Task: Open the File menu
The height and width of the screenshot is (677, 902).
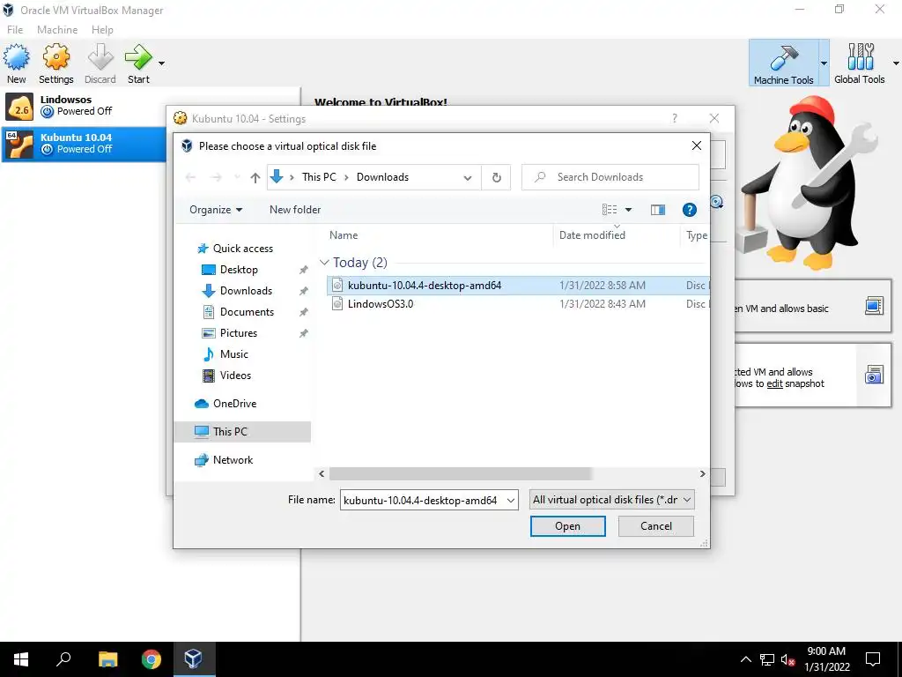Action: pos(15,29)
